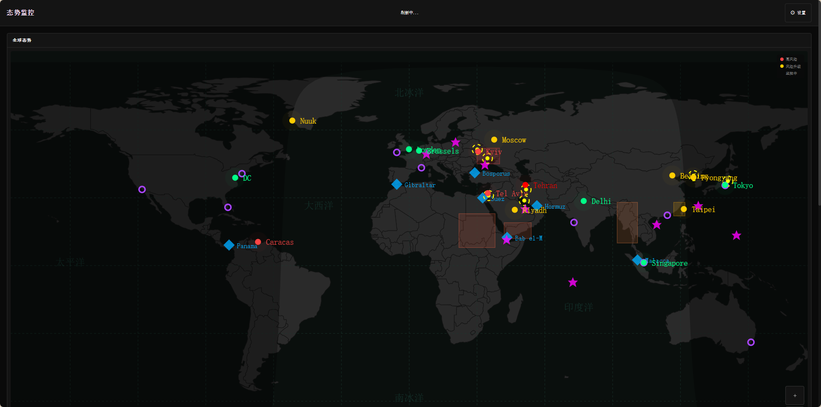
Task: Select the shaded zone over Myanmar
Action: (x=627, y=223)
